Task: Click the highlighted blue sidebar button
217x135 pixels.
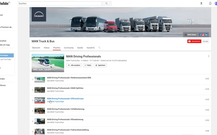Action: pos(7,55)
